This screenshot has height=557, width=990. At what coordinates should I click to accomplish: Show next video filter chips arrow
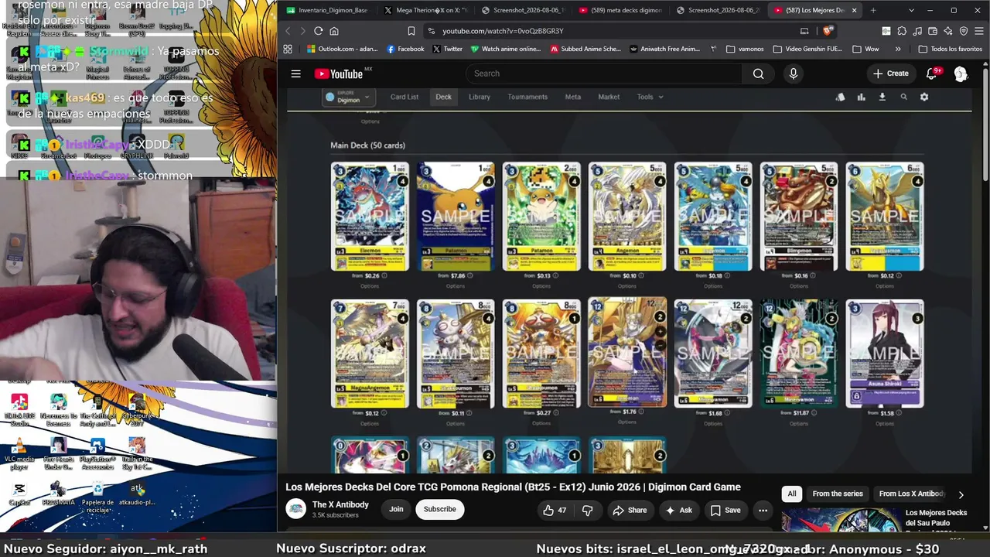tap(961, 494)
